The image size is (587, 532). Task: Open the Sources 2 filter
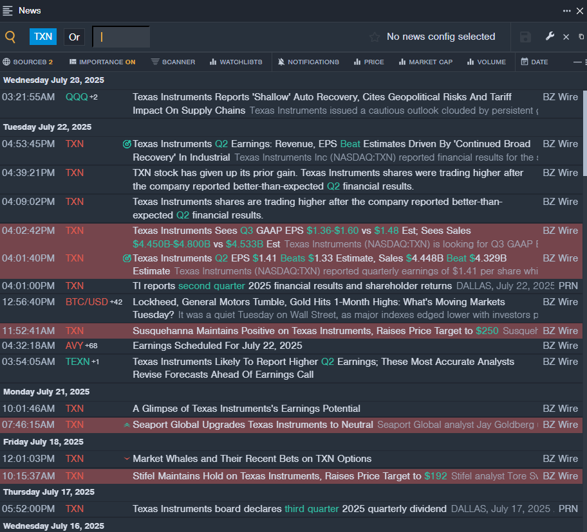[x=28, y=62]
